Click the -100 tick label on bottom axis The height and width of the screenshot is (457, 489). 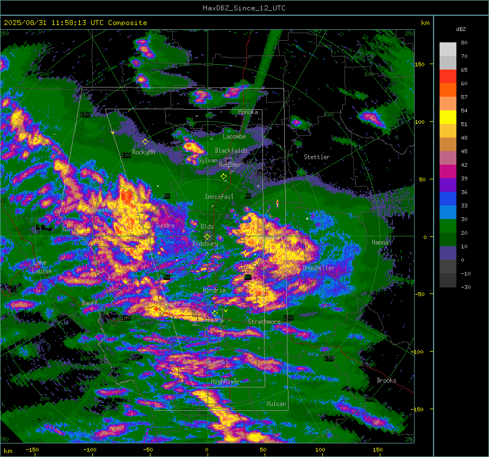(x=90, y=449)
